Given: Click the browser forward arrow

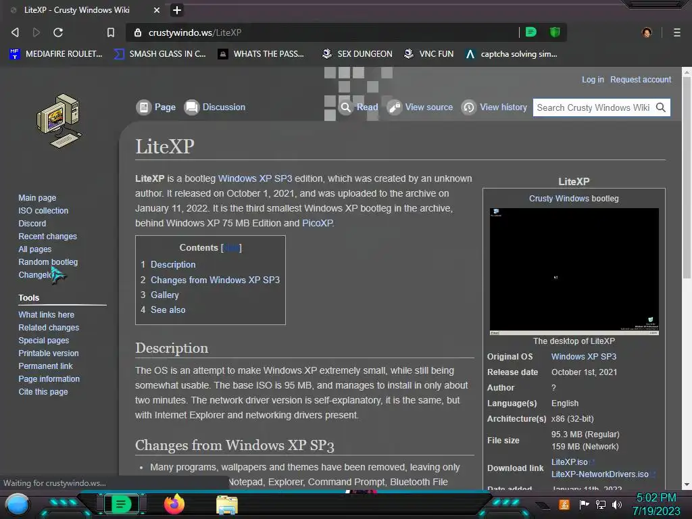Looking at the screenshot, I should click(x=36, y=32).
